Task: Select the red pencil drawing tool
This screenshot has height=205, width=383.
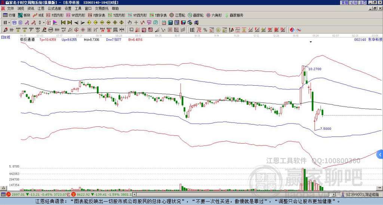Action: [5, 30]
